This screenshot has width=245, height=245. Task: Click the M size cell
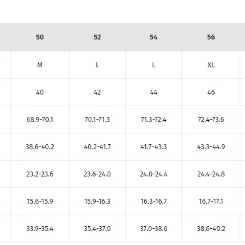(x=40, y=65)
